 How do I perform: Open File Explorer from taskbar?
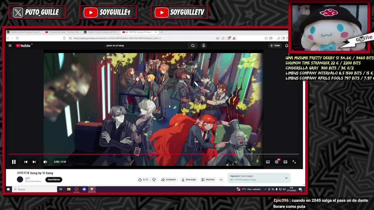click(x=69, y=189)
